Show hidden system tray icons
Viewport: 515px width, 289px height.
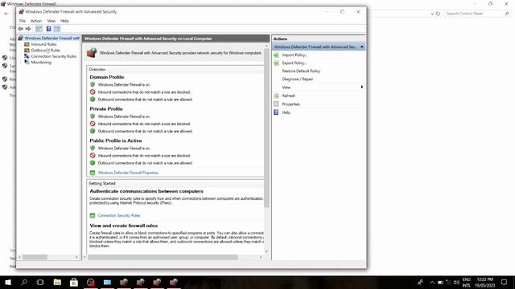[x=432, y=283]
